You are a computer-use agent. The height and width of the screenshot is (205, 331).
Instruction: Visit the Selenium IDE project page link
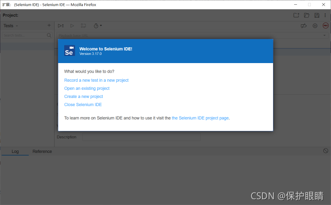point(200,118)
